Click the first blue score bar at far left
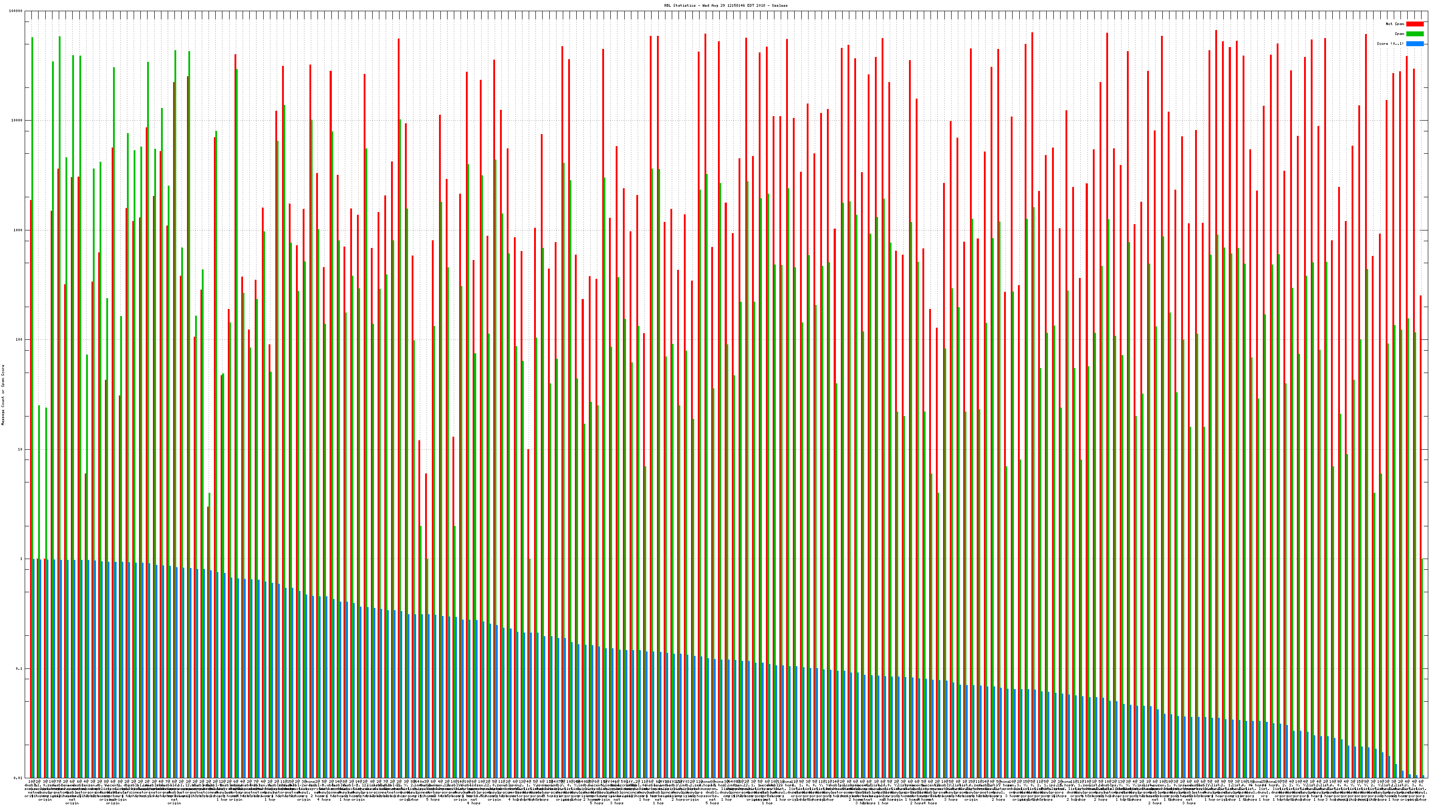The height and width of the screenshot is (807, 1435). point(34,668)
